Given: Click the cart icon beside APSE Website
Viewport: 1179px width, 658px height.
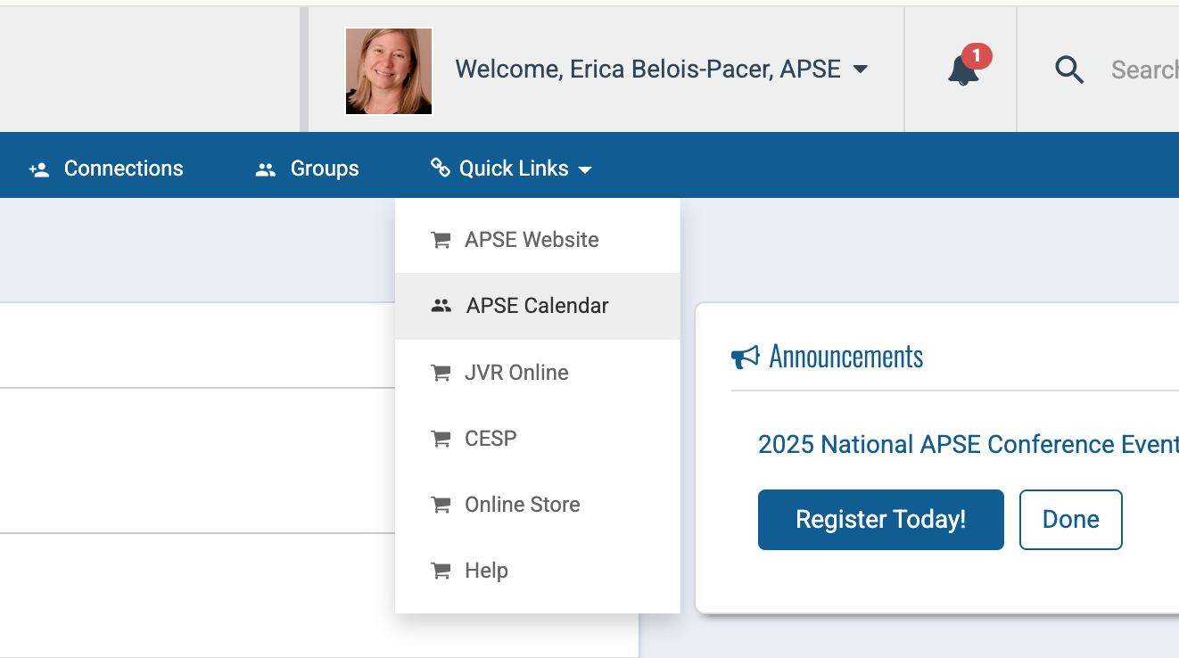Looking at the screenshot, I should 441,240.
